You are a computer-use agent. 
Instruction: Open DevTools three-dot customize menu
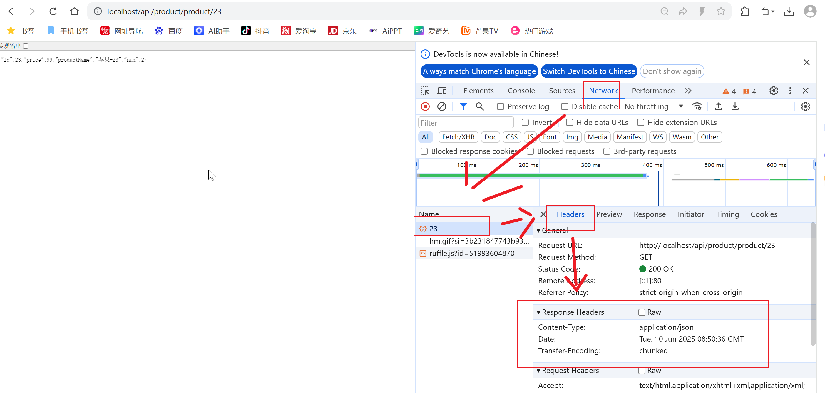(790, 91)
